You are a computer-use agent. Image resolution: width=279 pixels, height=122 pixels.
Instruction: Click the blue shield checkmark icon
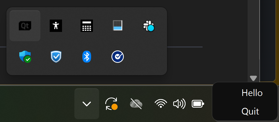pos(56,57)
